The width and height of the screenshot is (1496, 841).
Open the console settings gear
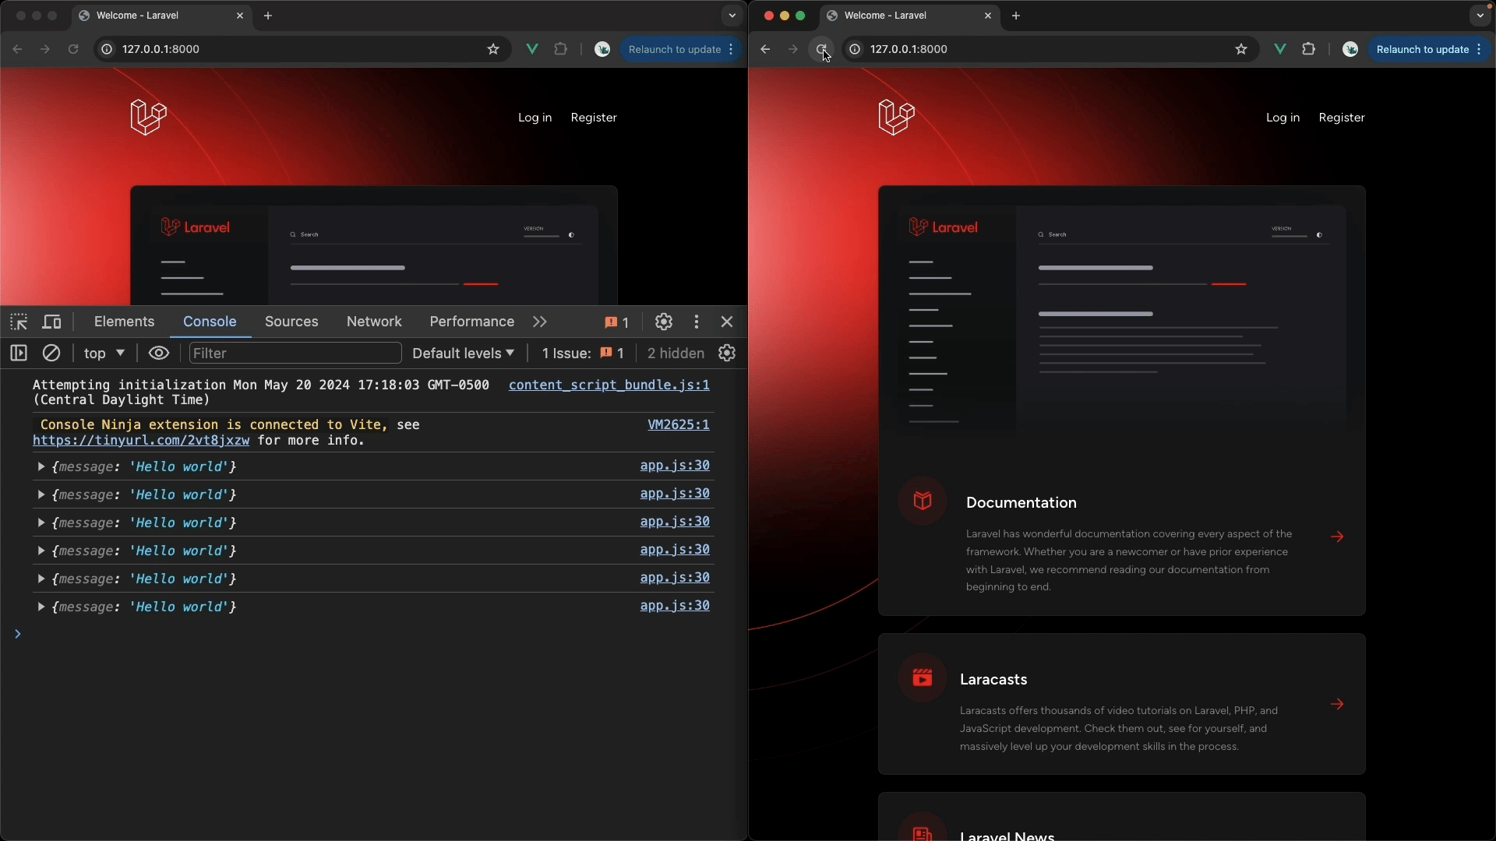click(x=727, y=354)
